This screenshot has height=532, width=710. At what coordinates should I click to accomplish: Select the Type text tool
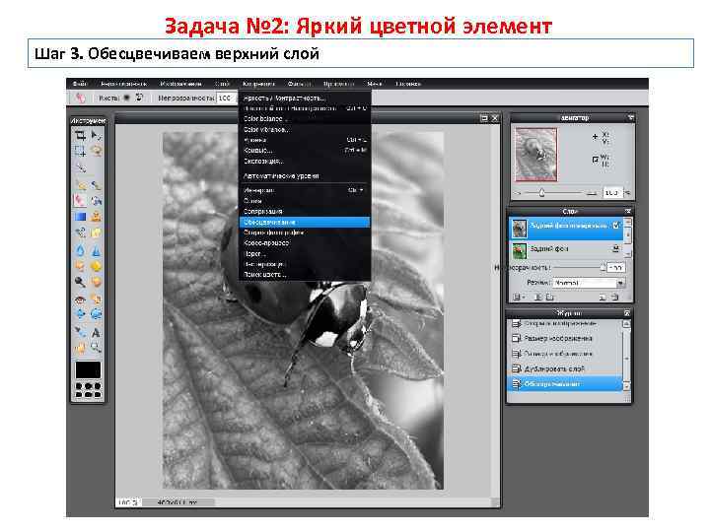[96, 333]
